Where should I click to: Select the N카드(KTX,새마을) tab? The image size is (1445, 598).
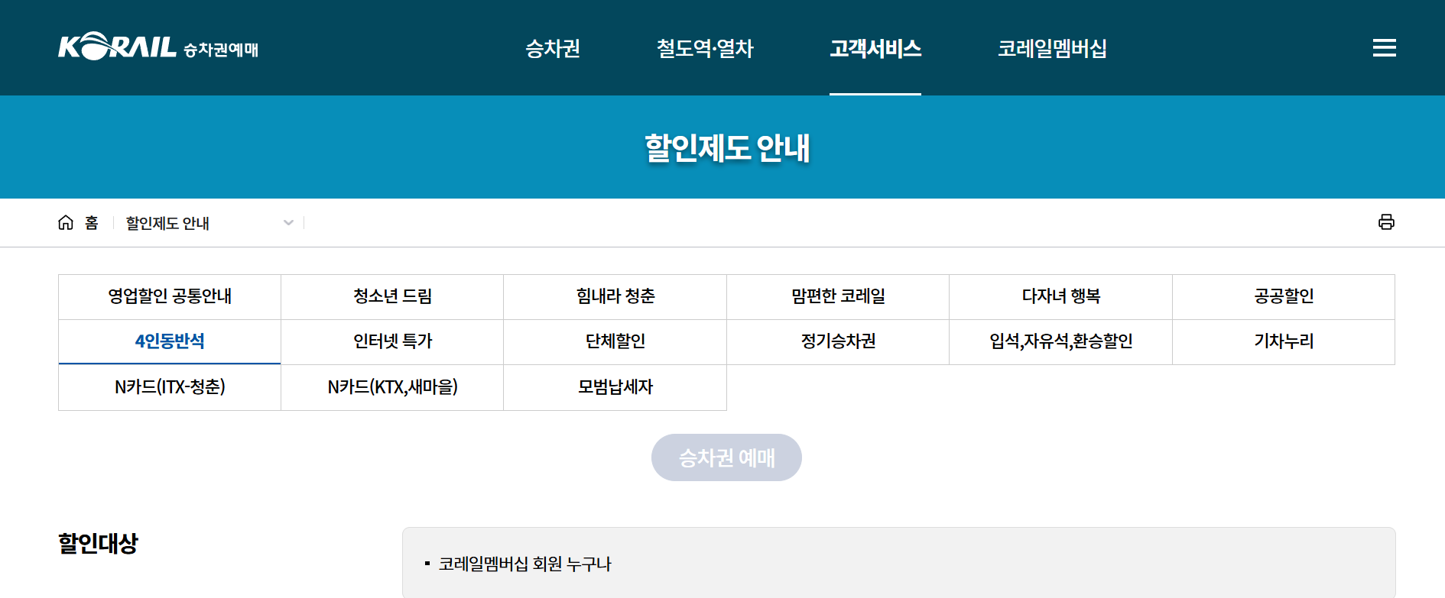click(x=392, y=387)
